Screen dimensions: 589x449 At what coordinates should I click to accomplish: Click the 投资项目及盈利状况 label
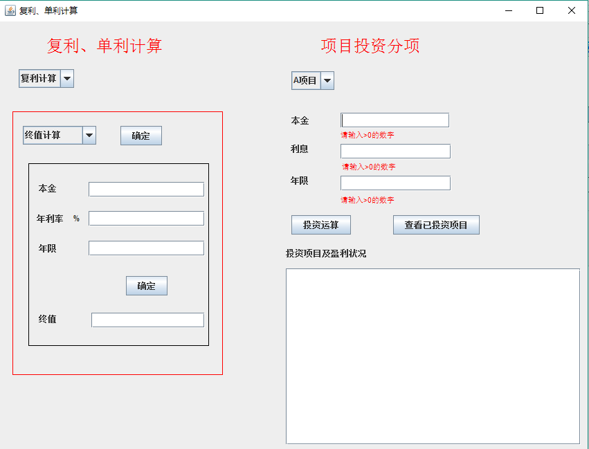click(x=326, y=254)
